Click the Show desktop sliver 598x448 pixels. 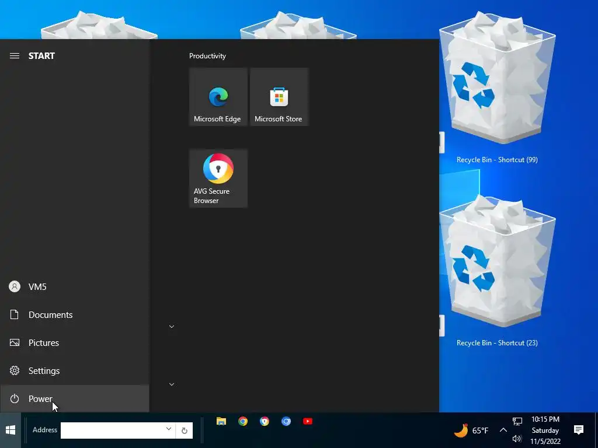coord(596,430)
